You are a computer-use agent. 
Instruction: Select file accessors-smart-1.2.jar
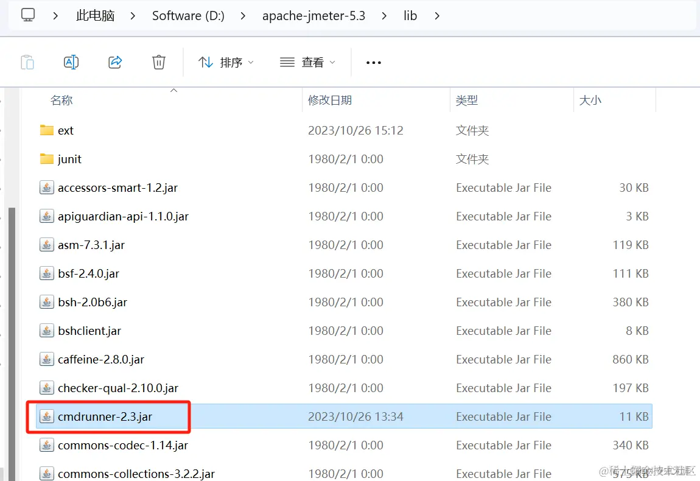pos(118,188)
